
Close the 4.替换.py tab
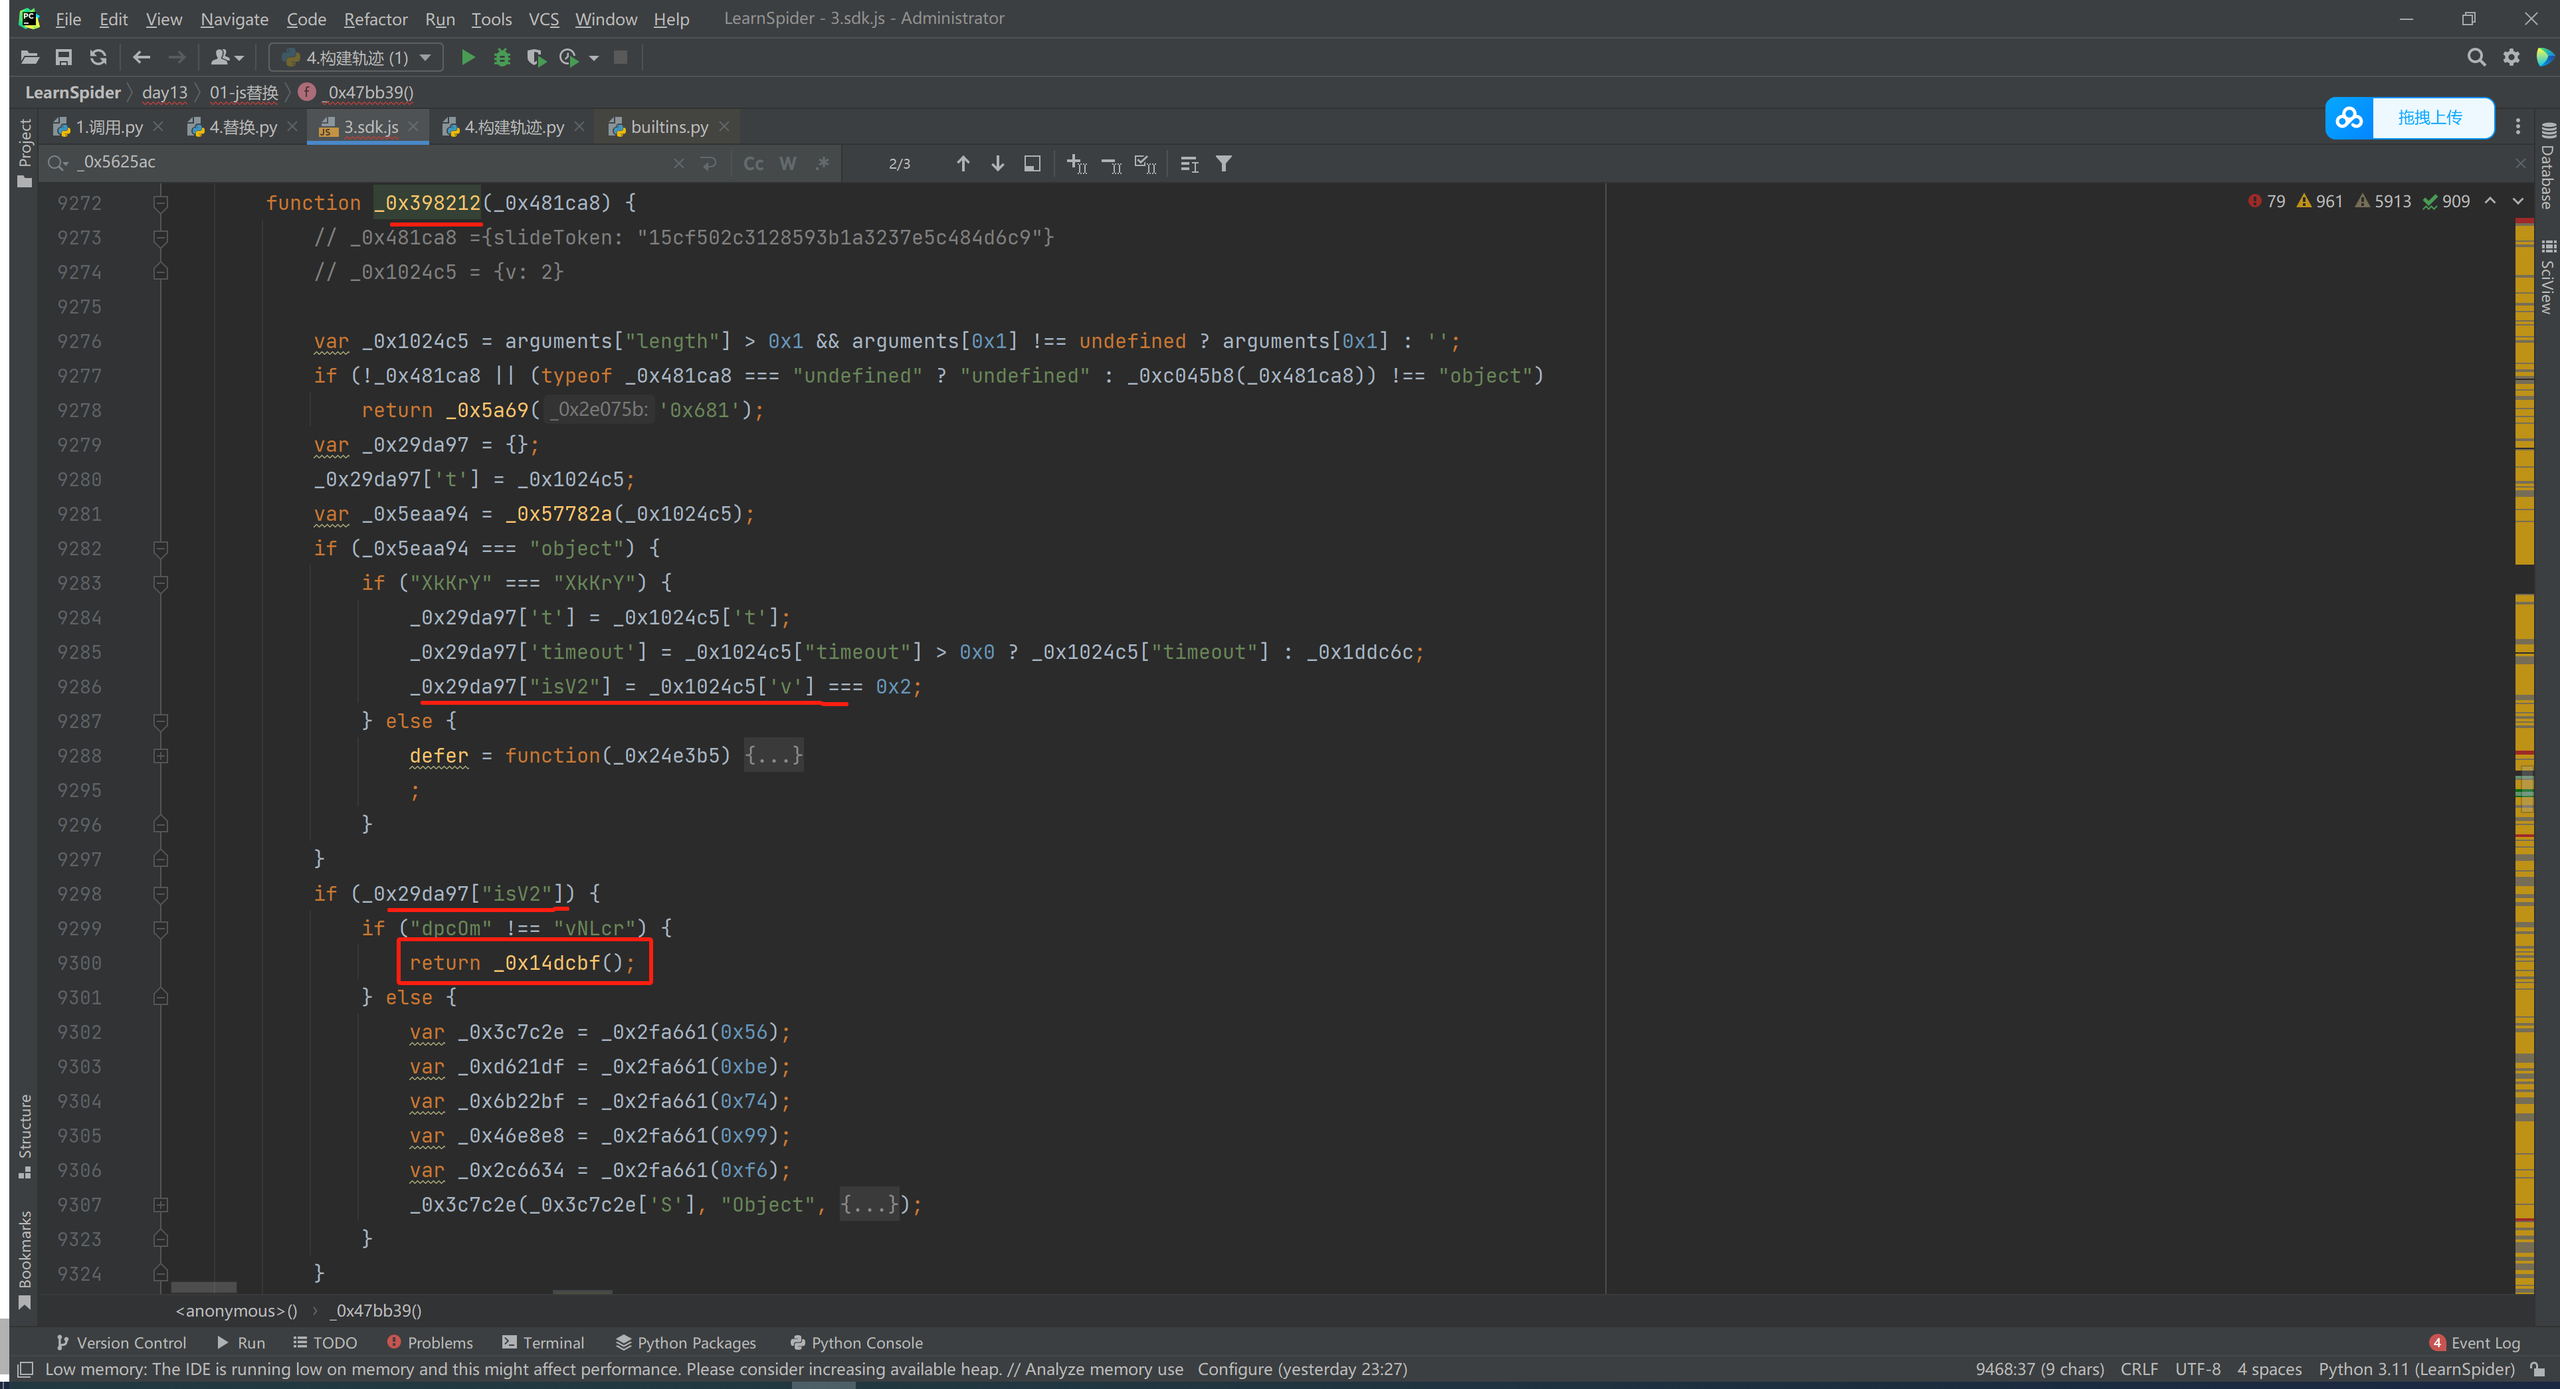coord(292,127)
